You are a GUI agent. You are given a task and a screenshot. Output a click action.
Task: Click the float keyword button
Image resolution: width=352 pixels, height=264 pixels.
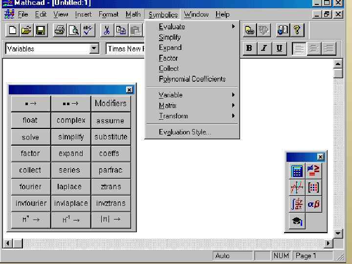click(x=31, y=120)
